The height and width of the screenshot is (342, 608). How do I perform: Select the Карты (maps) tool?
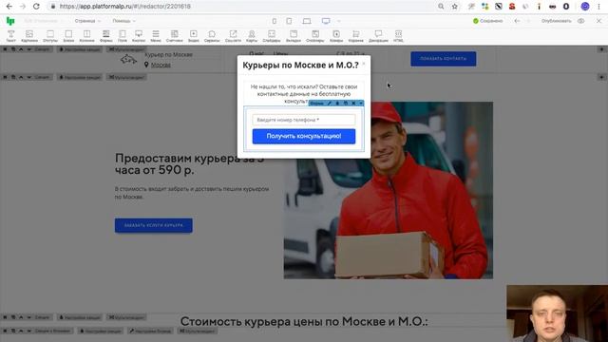[x=252, y=36]
